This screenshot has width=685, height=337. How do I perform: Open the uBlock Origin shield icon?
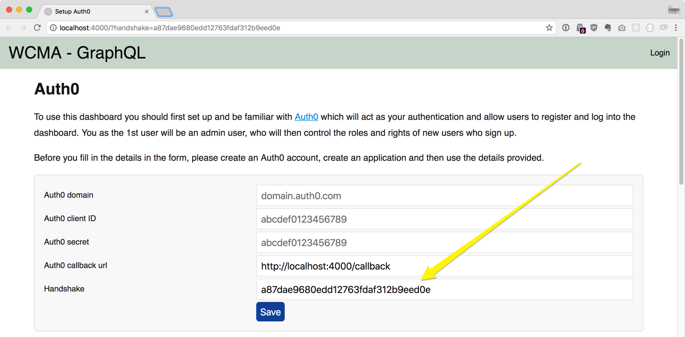point(594,28)
